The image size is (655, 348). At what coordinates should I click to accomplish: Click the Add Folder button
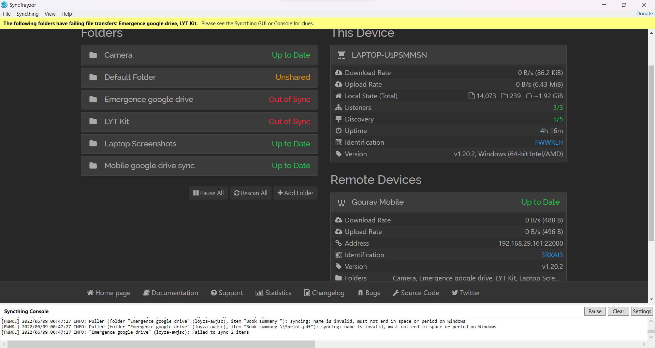click(295, 193)
